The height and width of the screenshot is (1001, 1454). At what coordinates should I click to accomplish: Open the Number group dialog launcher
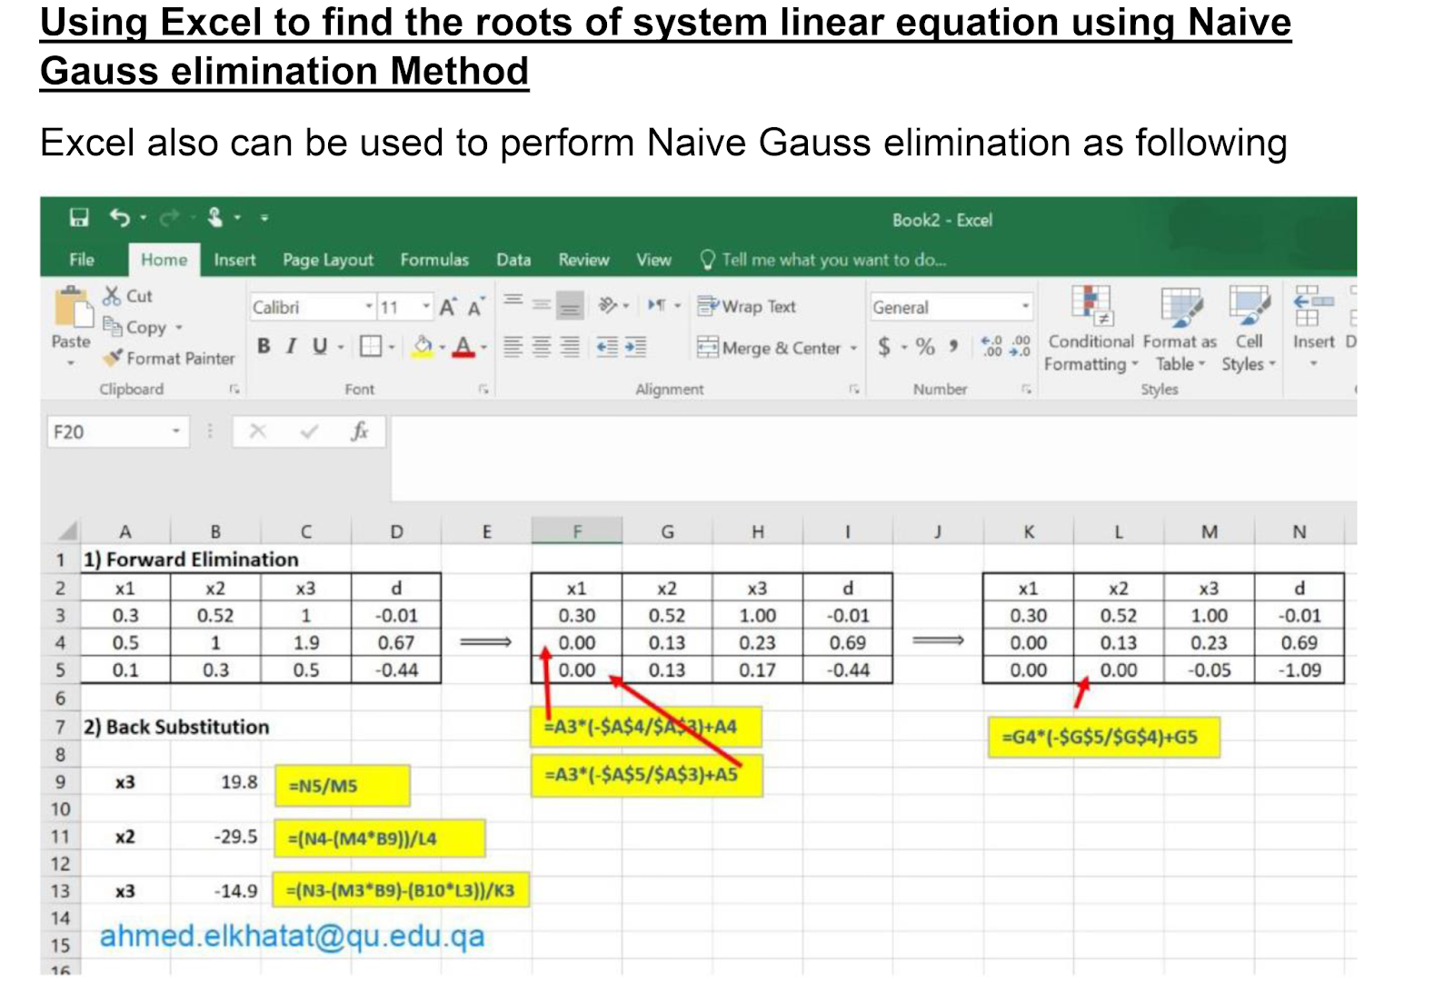(x=1026, y=389)
